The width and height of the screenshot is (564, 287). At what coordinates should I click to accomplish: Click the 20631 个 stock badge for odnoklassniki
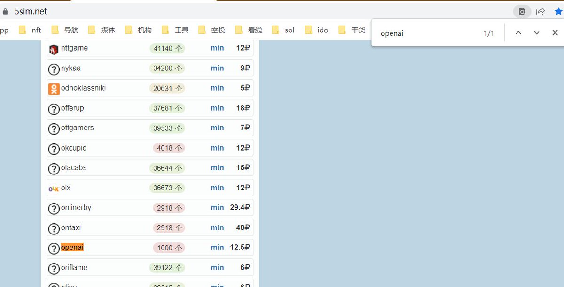167,88
